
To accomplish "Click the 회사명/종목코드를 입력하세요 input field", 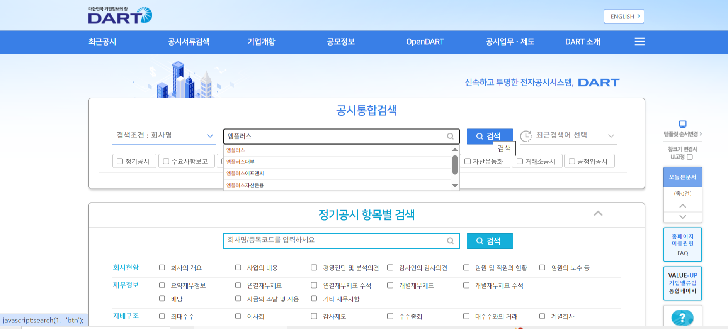I will (x=342, y=241).
